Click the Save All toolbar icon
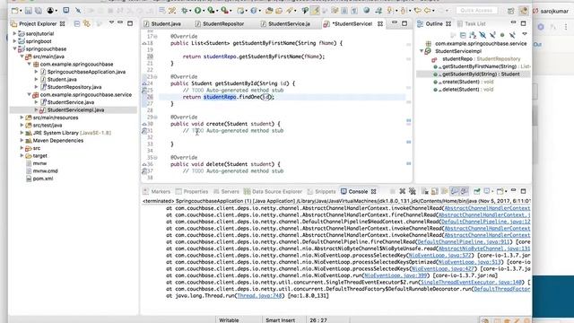The image size is (574, 323). coord(38,11)
